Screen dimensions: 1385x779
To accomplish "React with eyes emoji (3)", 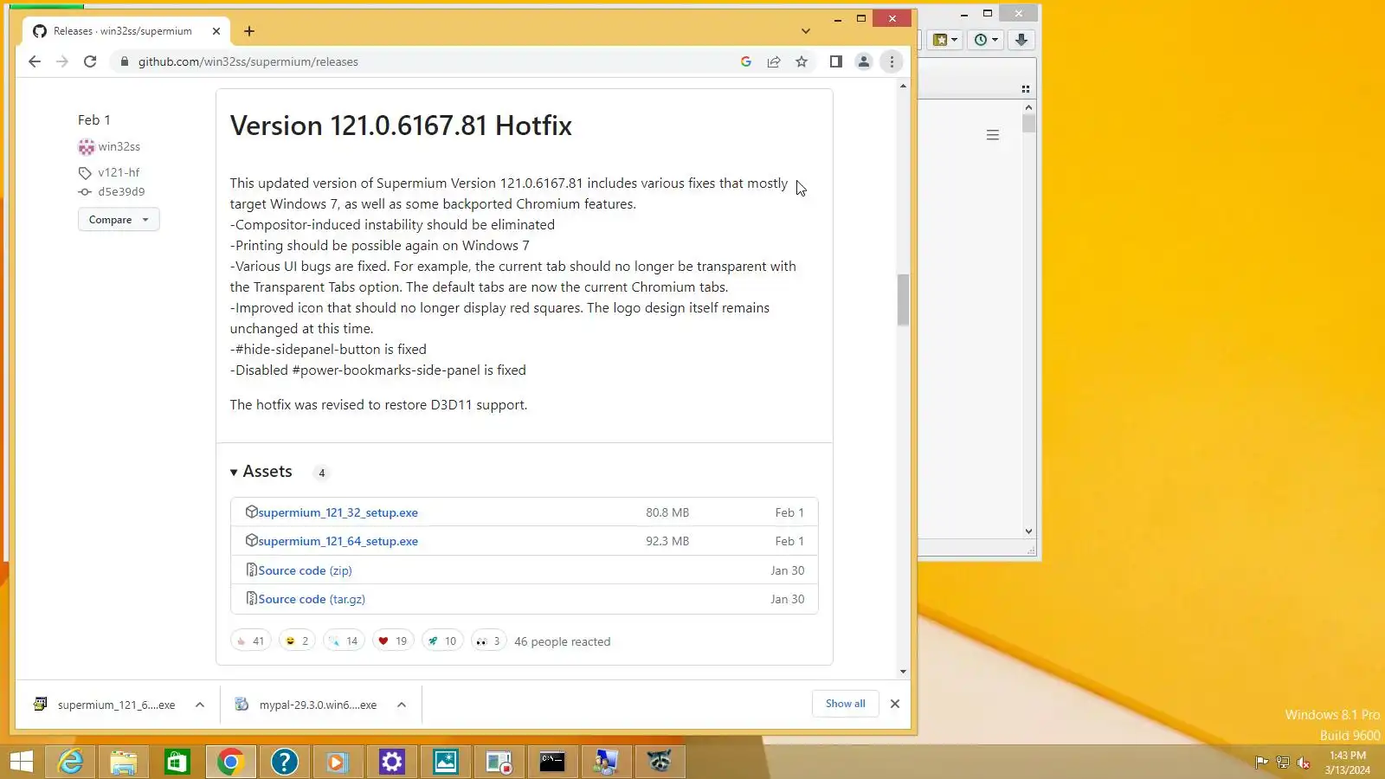I will point(488,641).
